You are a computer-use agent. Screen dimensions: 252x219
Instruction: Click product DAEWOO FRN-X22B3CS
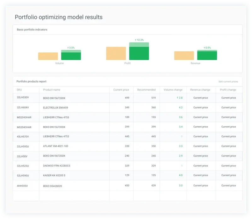(57, 166)
